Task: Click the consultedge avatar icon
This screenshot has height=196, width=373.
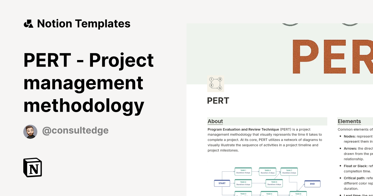Action: click(30, 131)
